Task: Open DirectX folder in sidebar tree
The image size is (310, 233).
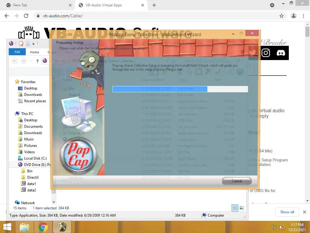Action: point(33,177)
